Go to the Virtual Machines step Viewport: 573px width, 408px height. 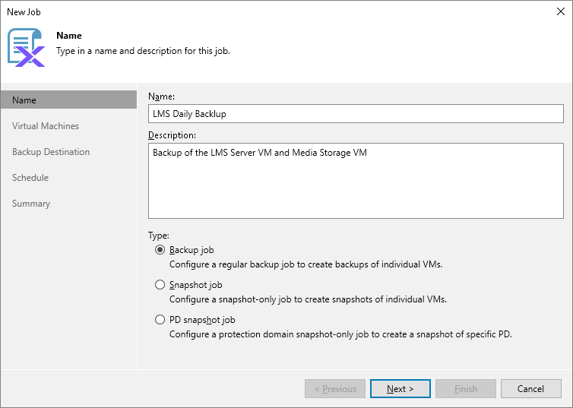tap(46, 126)
